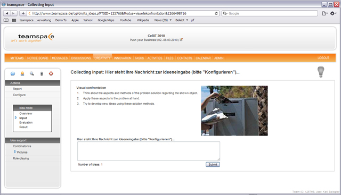Click the mobile phone icon
This screenshot has height=195, width=341.
coord(42,74)
